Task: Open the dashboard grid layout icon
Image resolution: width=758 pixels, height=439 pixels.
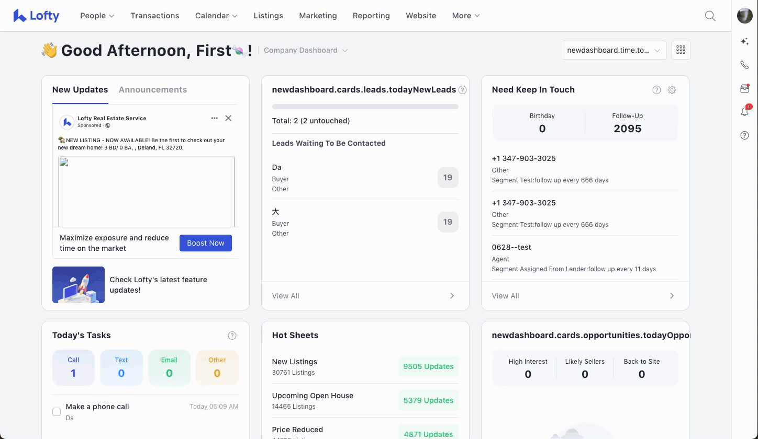Action: pos(681,50)
